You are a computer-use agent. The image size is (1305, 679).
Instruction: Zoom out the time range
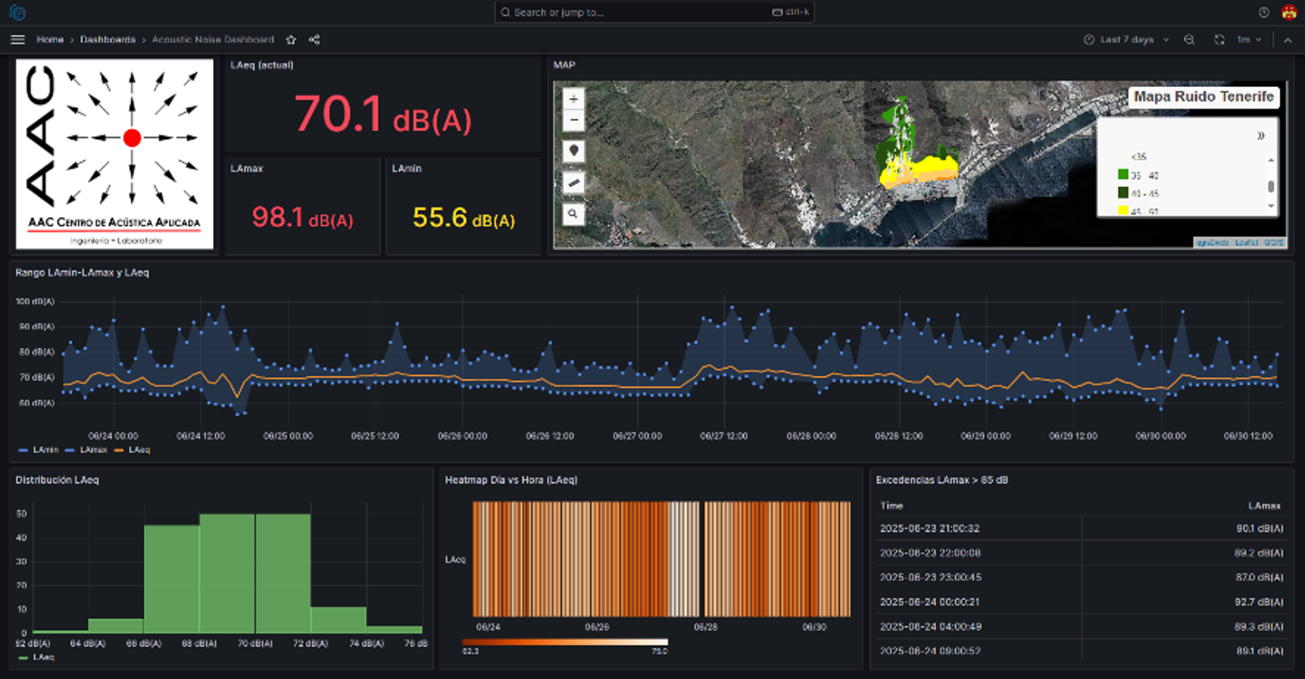point(1189,40)
